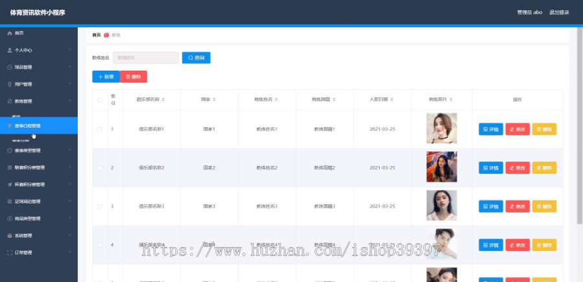
Task: Click yellow 删除 for row 2
Action: pos(544,168)
